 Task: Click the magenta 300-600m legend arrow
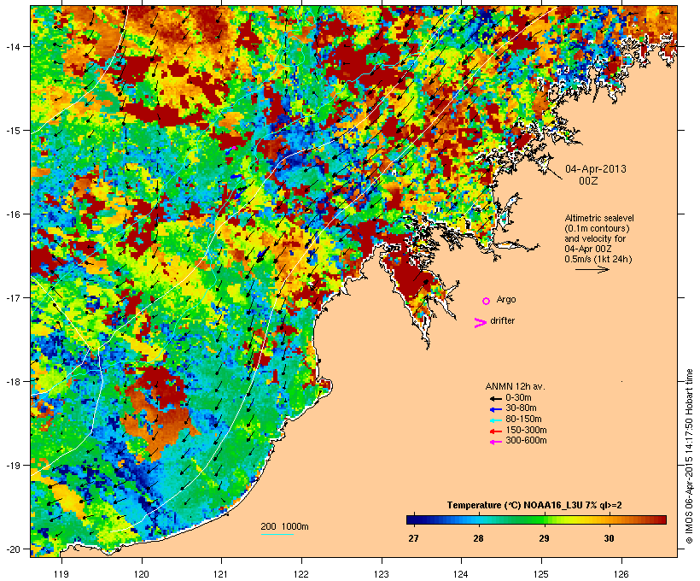click(x=495, y=442)
